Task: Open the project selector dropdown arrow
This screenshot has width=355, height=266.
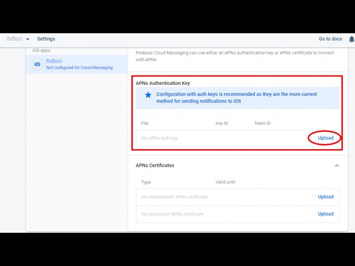Action: [x=28, y=39]
